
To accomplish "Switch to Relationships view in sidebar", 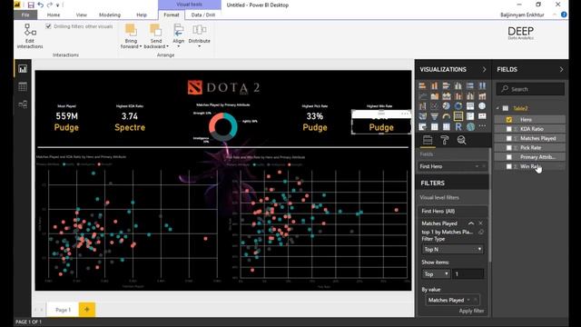I will click(23, 104).
